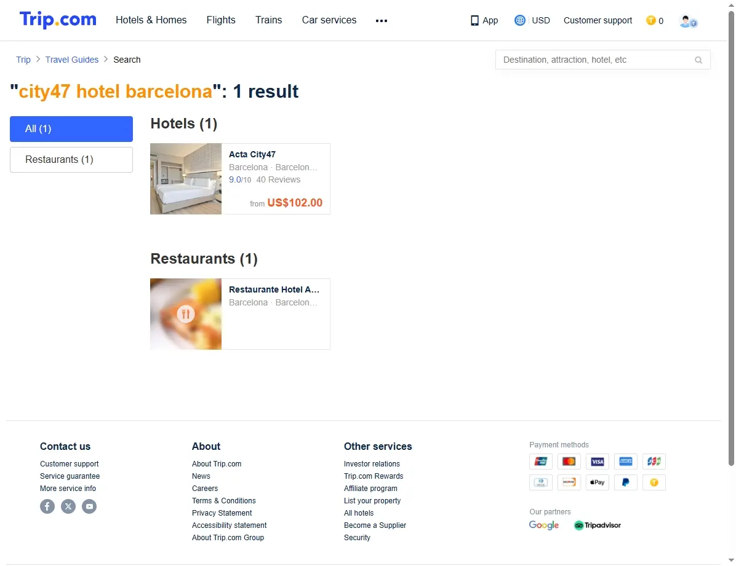Open Careers footer link

[205, 488]
